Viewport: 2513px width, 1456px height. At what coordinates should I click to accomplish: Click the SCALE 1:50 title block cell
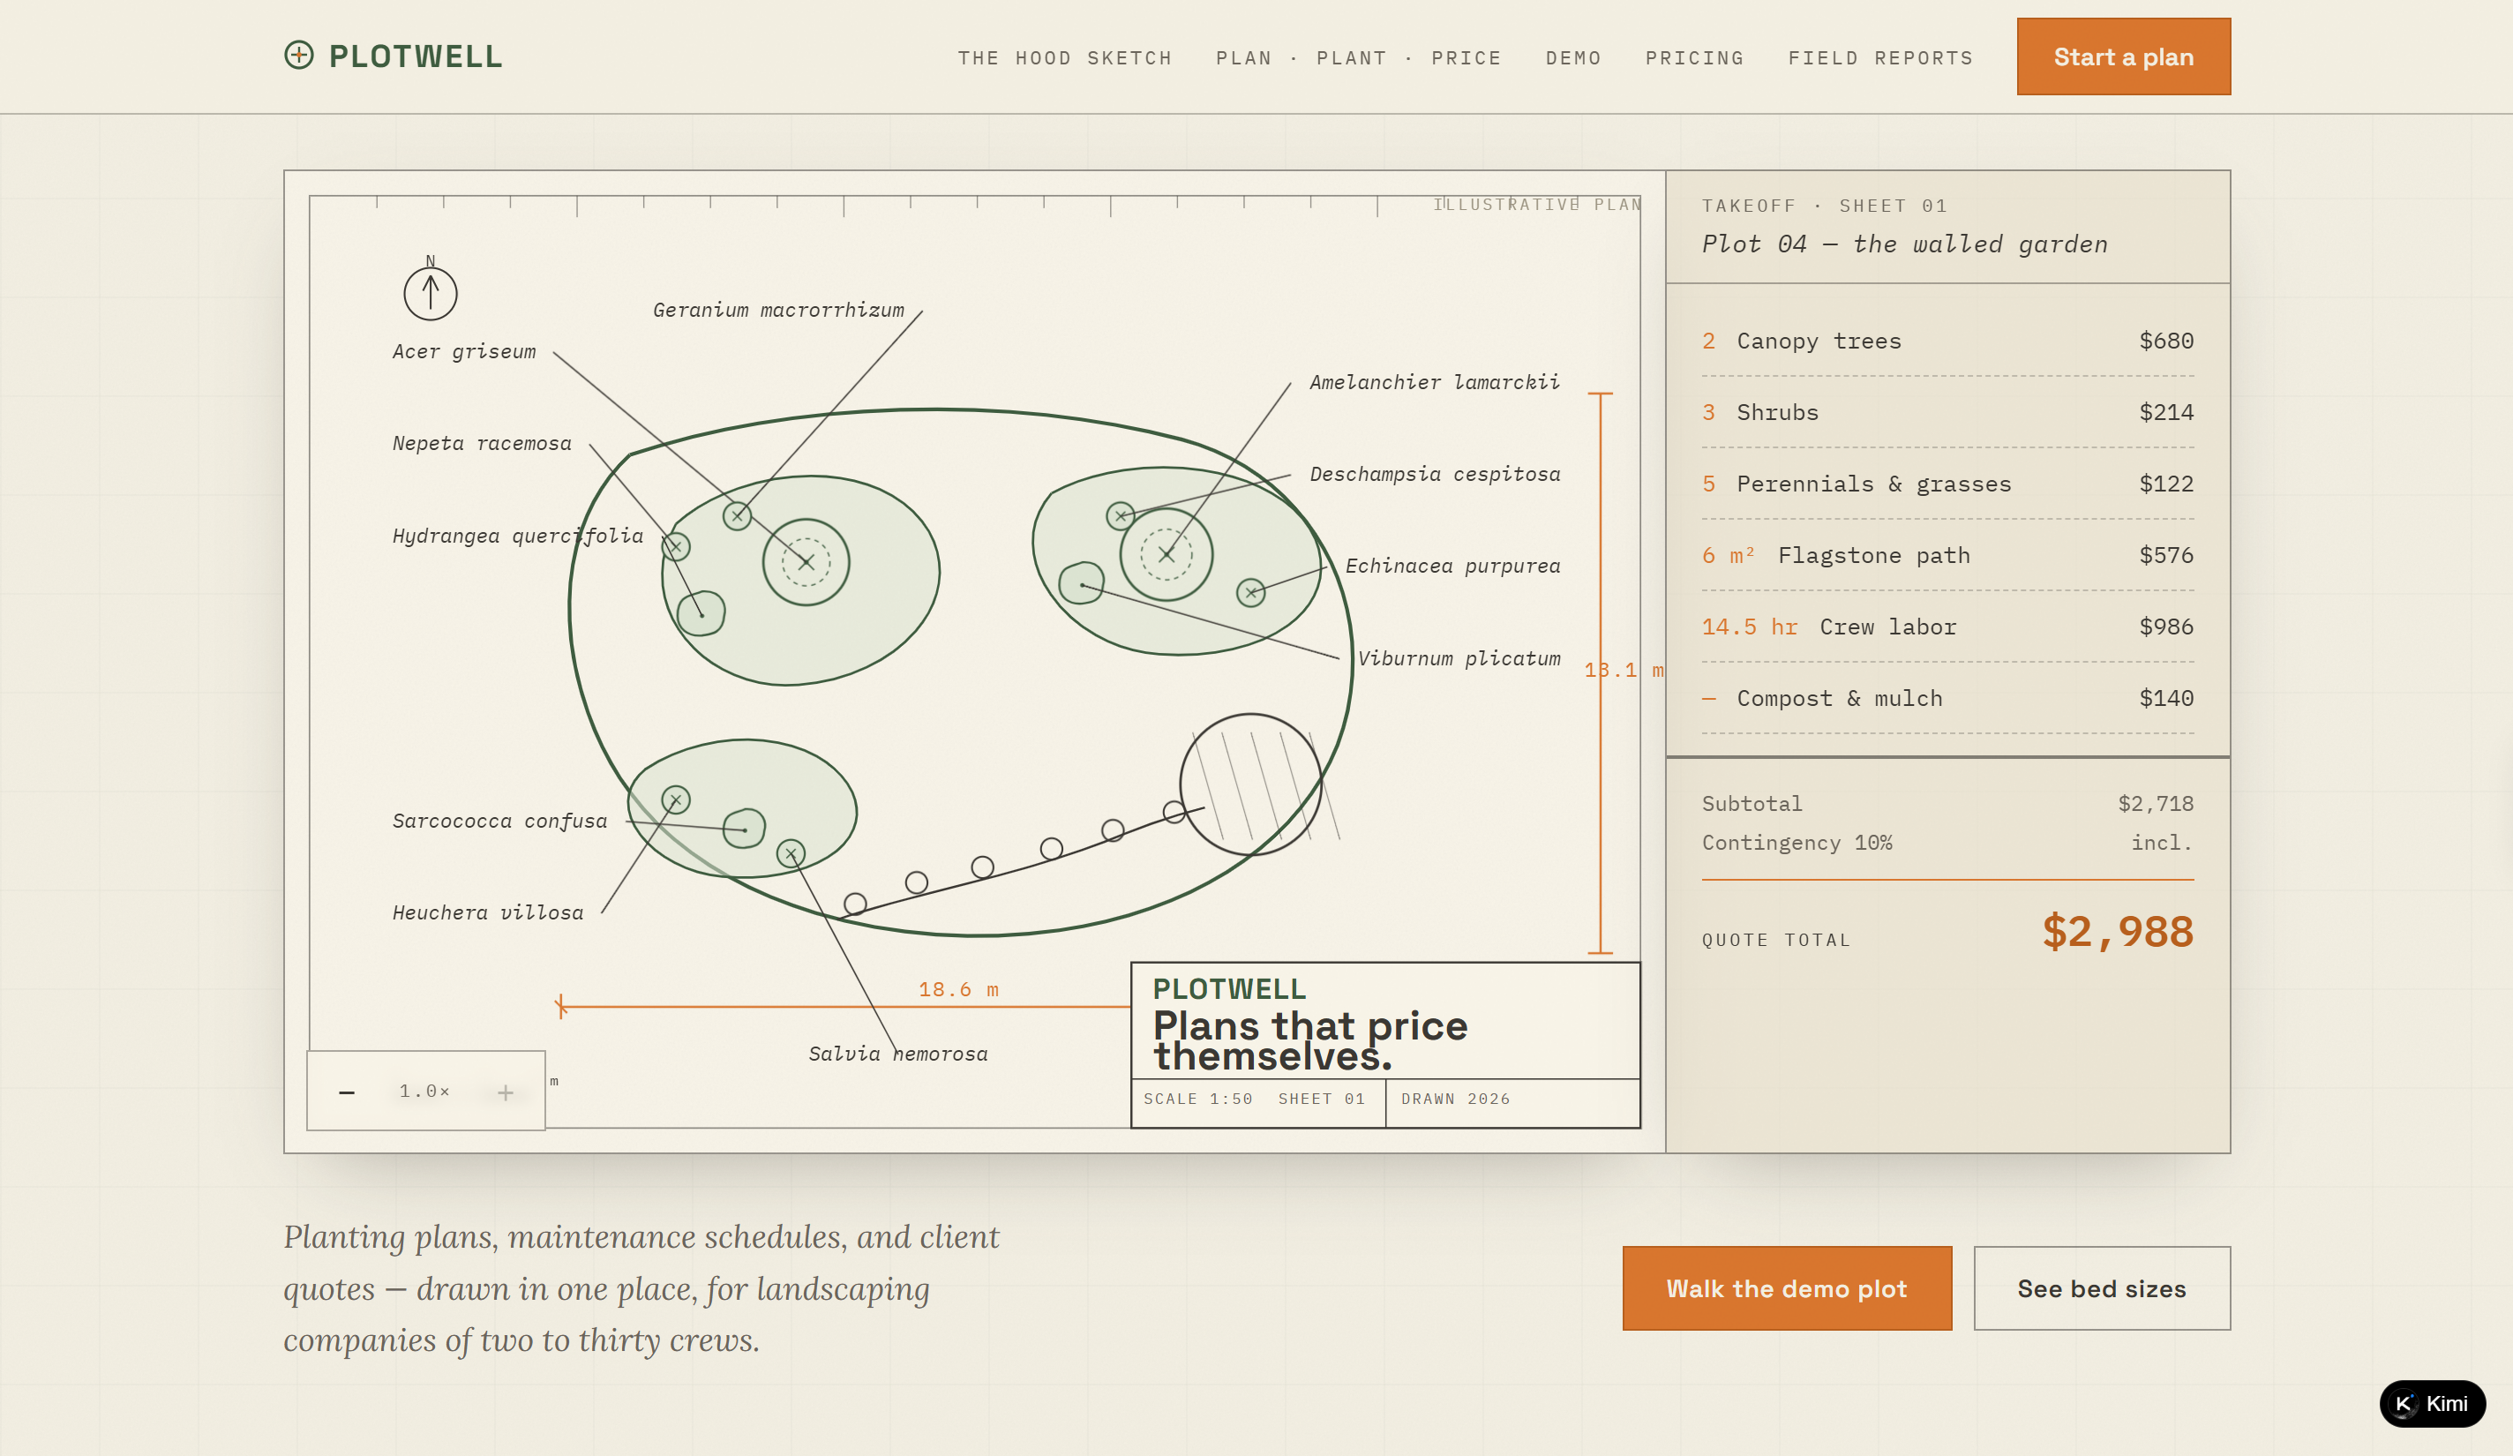[x=1197, y=1099]
